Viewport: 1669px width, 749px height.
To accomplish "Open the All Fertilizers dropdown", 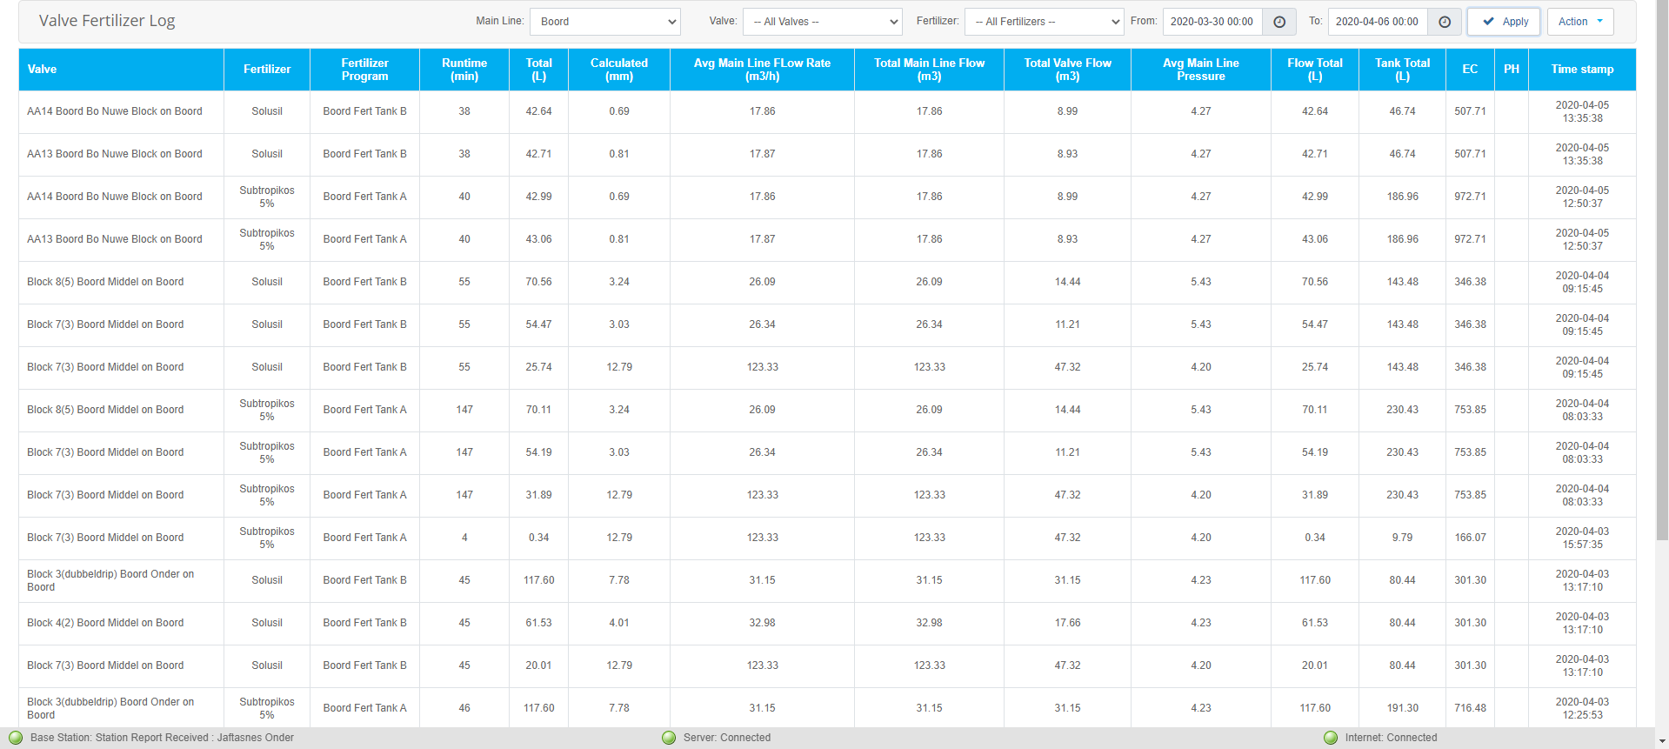I will click(1044, 22).
